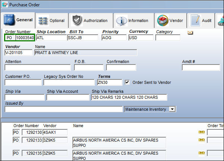The width and height of the screenshot is (224, 161).
Task: Switch to the Information tab
Action: 134,20
